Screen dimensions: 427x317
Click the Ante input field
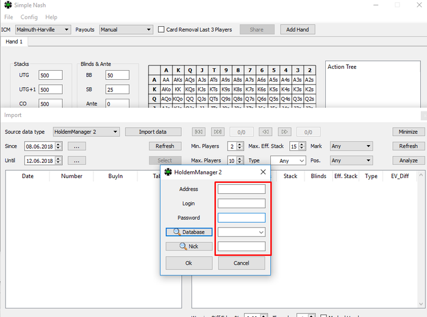(x=117, y=104)
